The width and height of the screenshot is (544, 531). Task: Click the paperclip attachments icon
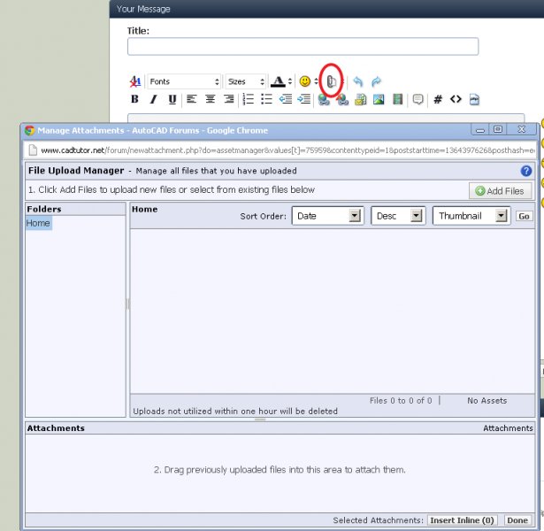tap(332, 81)
